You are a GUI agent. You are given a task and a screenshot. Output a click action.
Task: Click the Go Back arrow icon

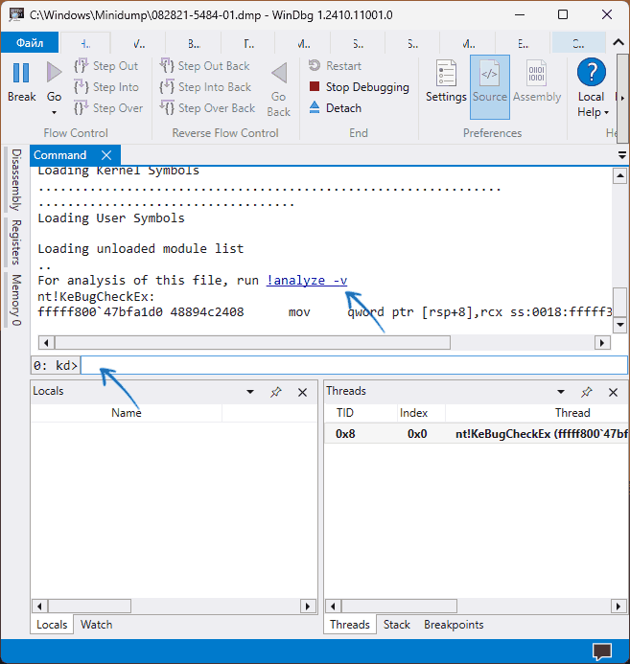(x=279, y=73)
